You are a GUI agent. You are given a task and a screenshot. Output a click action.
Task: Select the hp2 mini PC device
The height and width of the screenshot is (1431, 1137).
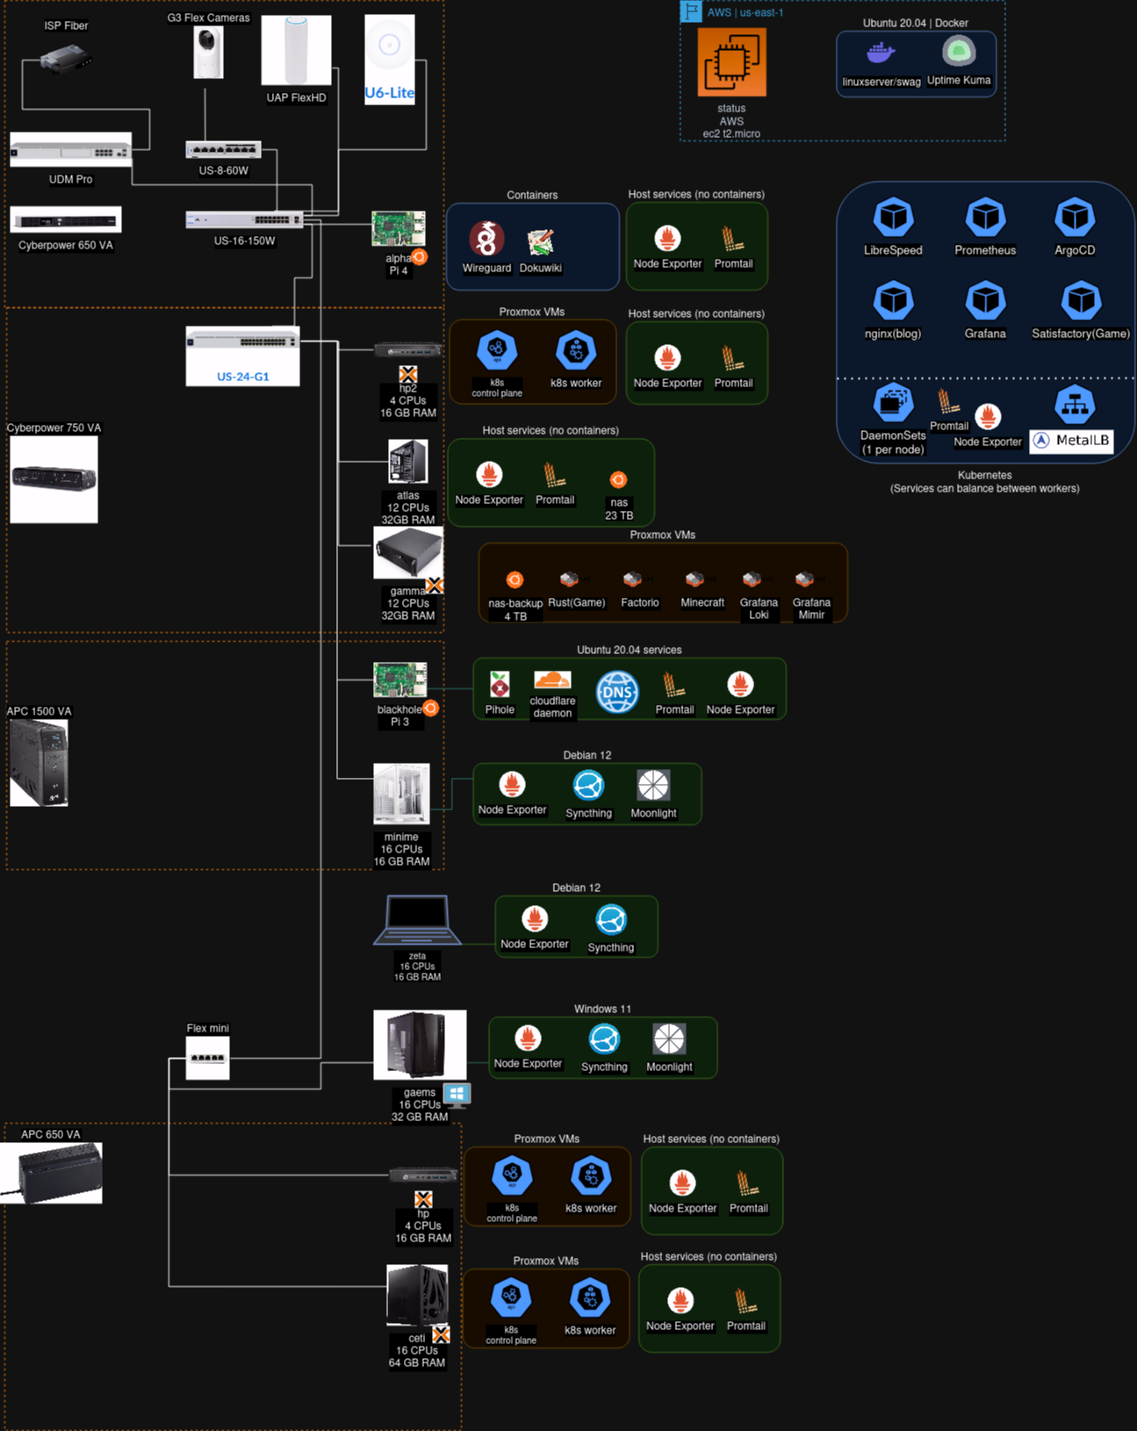[408, 350]
